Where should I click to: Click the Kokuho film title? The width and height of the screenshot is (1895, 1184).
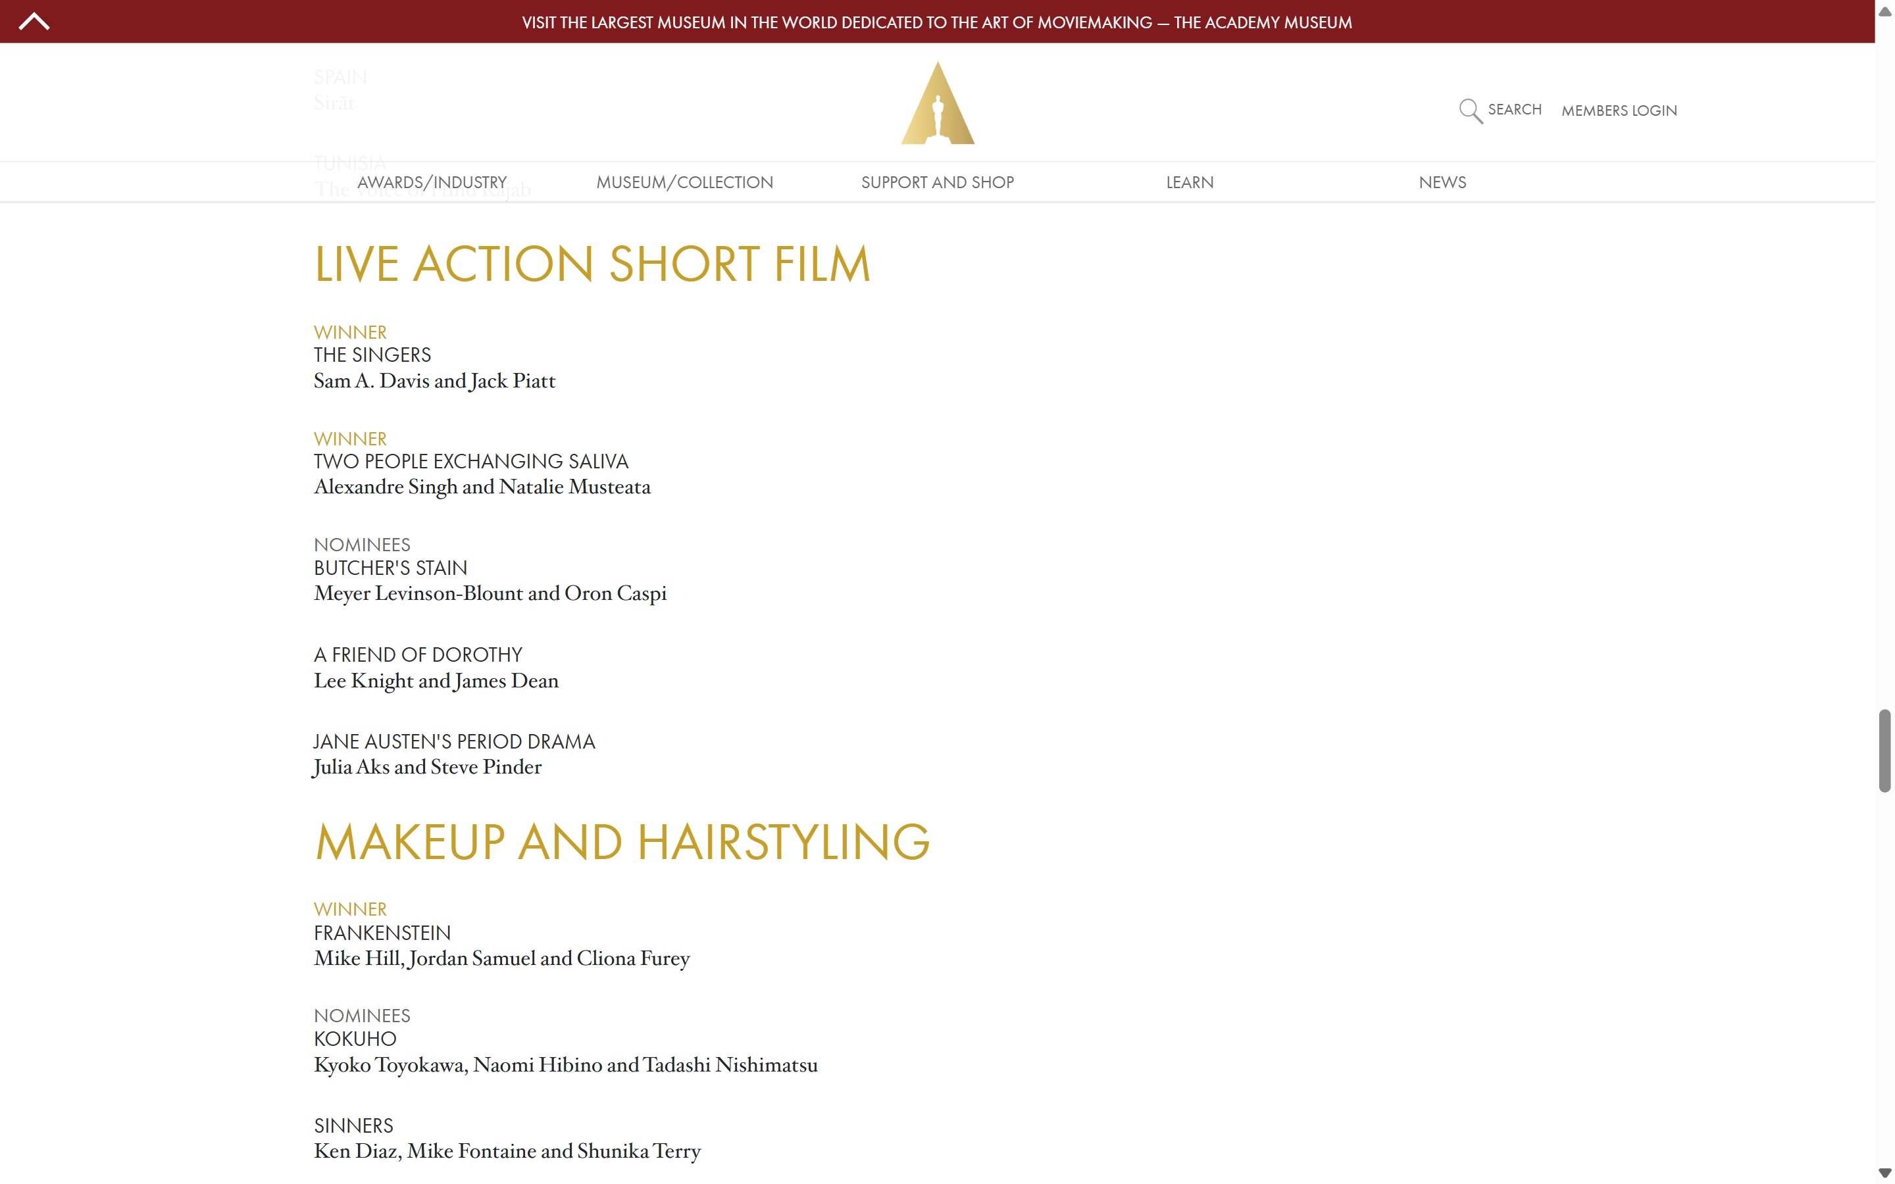click(355, 1039)
